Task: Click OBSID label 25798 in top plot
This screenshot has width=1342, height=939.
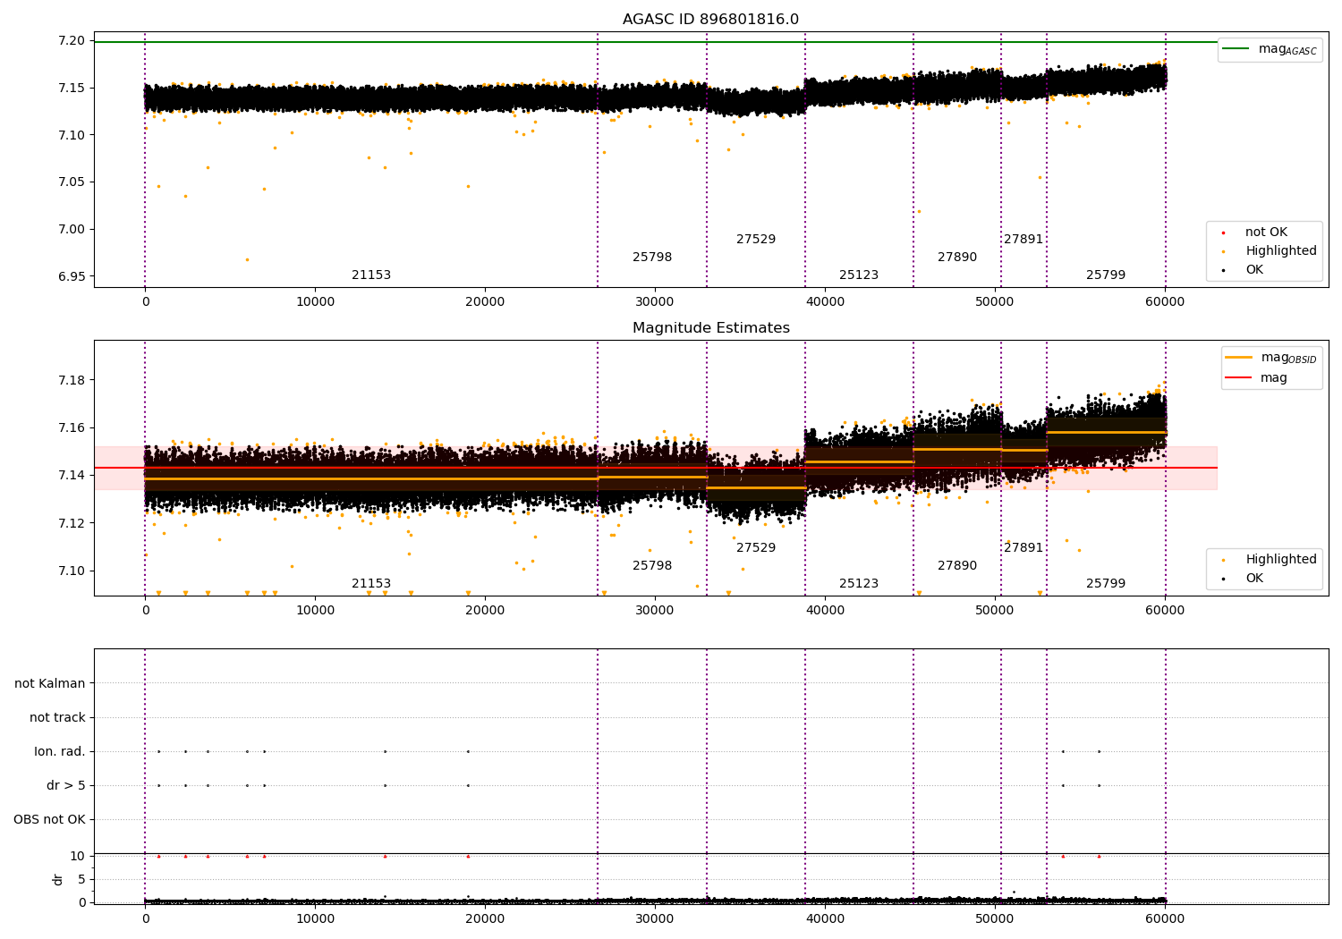Action: (x=652, y=258)
